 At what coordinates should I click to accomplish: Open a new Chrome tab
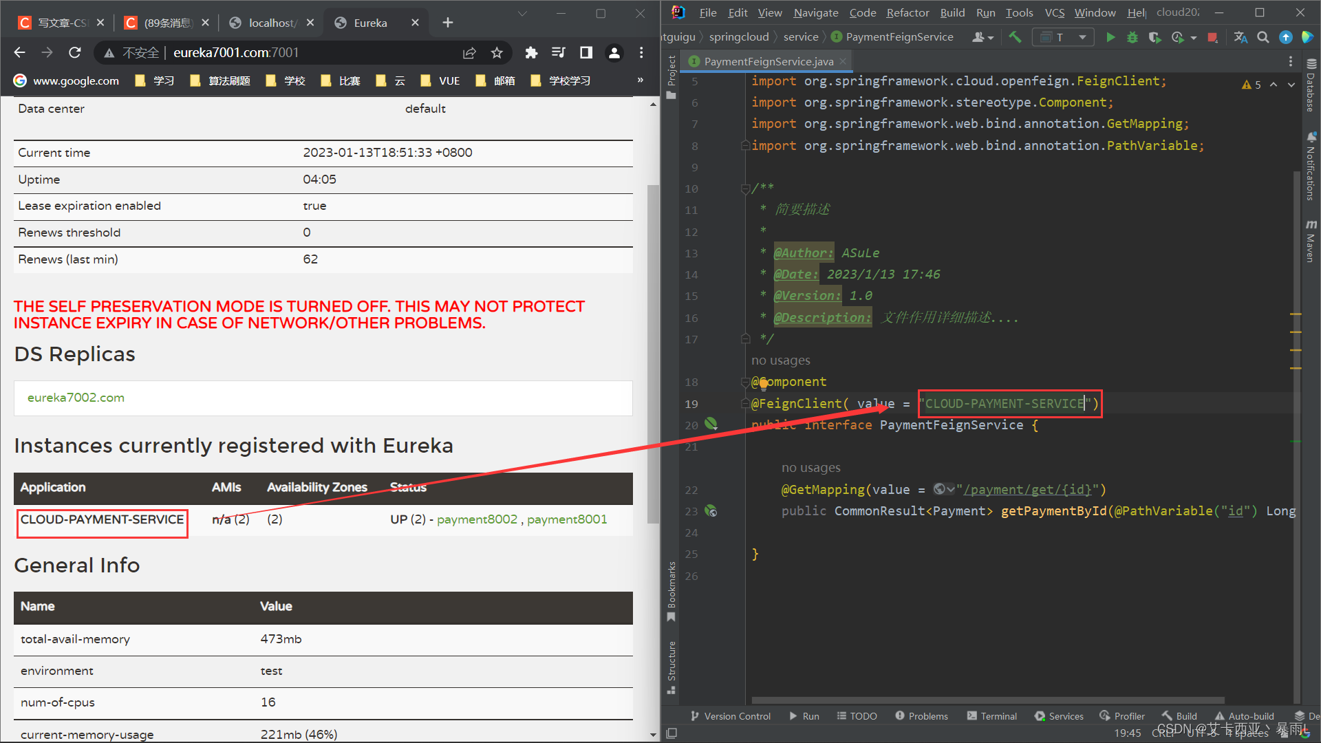click(448, 23)
